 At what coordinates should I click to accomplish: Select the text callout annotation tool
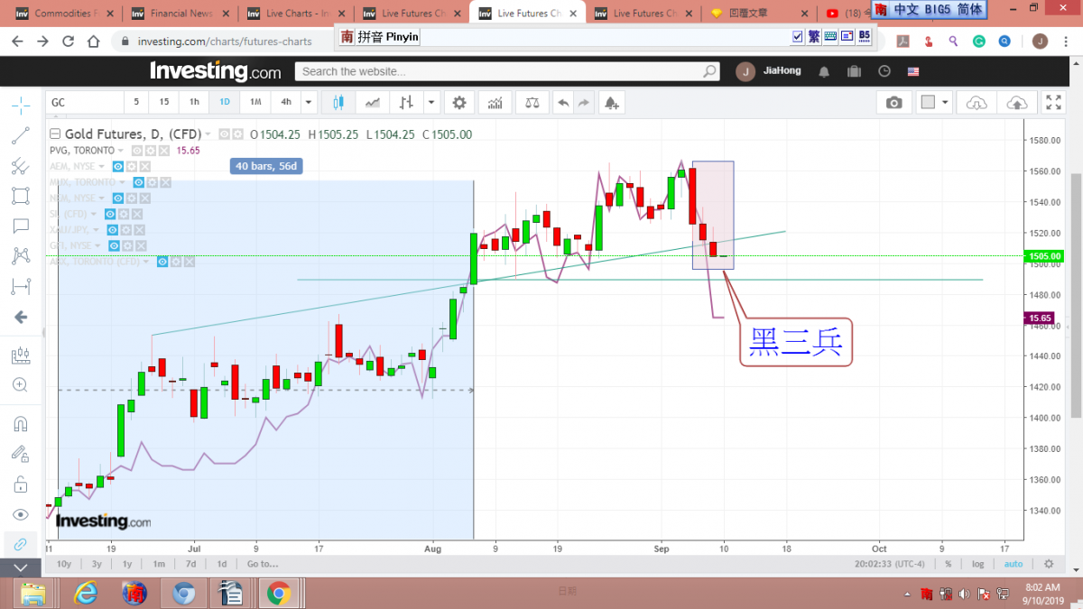(x=20, y=226)
